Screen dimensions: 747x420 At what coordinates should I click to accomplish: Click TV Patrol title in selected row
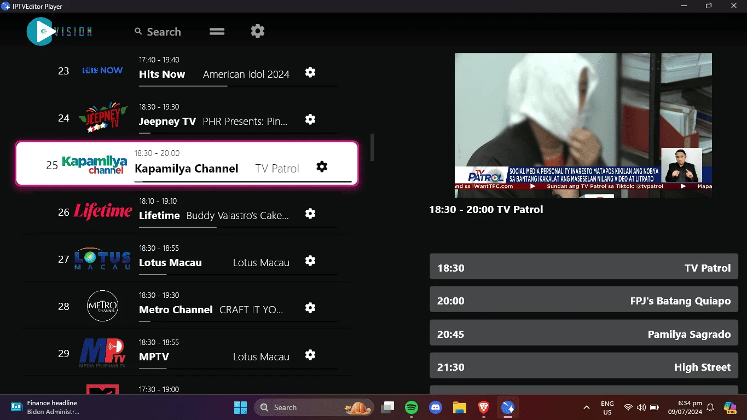coord(277,169)
